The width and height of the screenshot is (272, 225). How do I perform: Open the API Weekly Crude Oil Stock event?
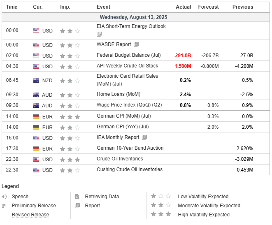click(x=128, y=66)
